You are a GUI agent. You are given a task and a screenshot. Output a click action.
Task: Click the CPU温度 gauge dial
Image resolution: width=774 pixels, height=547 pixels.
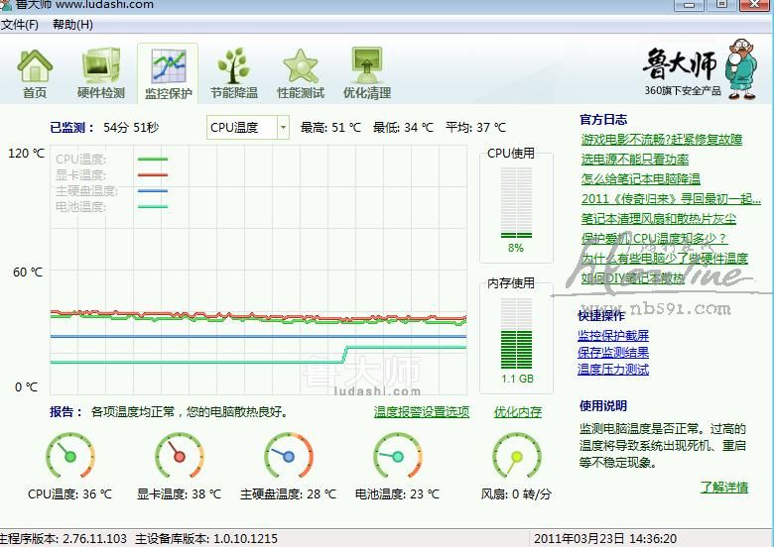[69, 457]
